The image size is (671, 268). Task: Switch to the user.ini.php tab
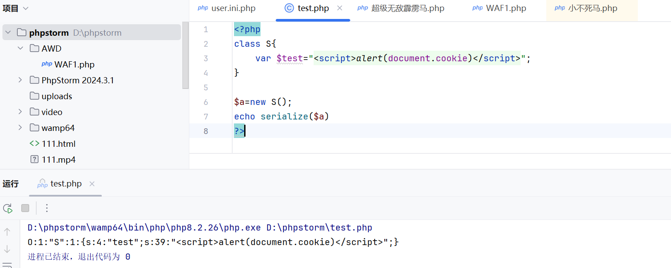233,8
